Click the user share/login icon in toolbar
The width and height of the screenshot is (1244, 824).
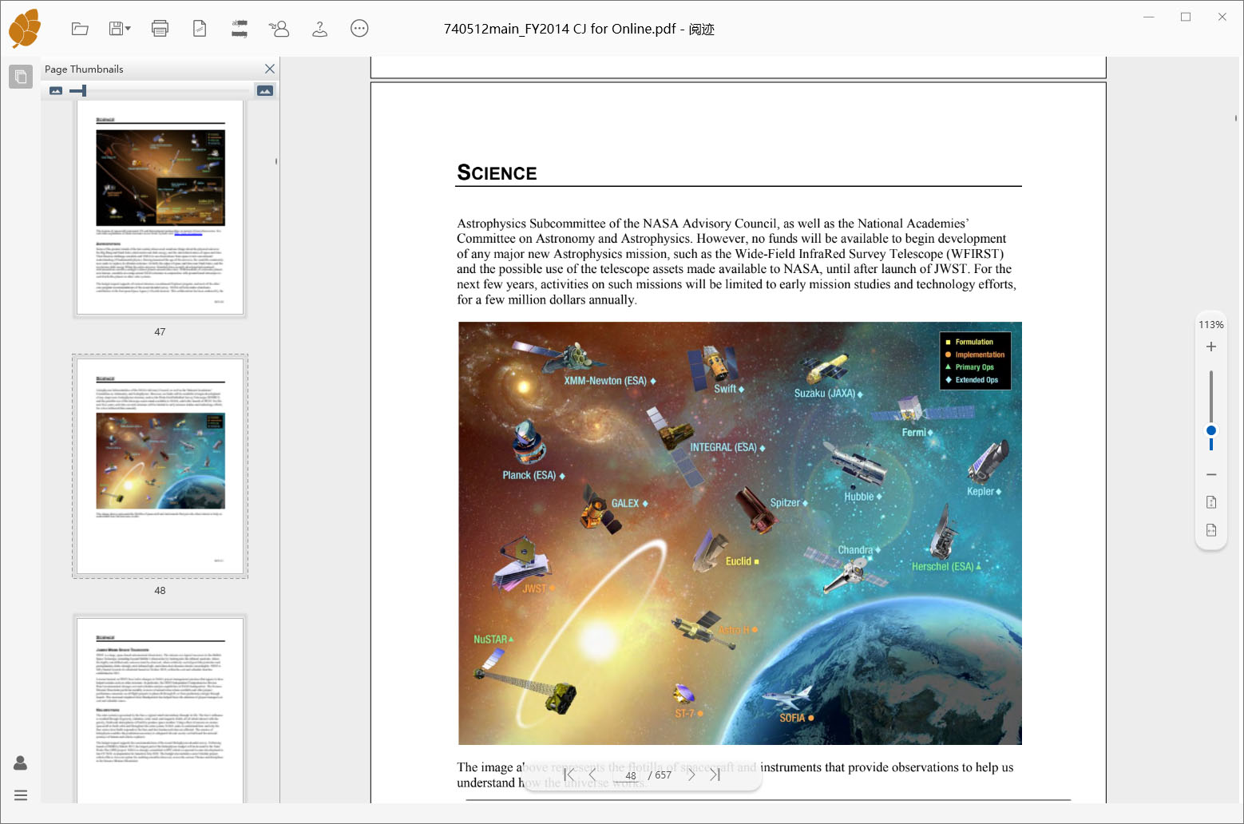[x=279, y=29]
